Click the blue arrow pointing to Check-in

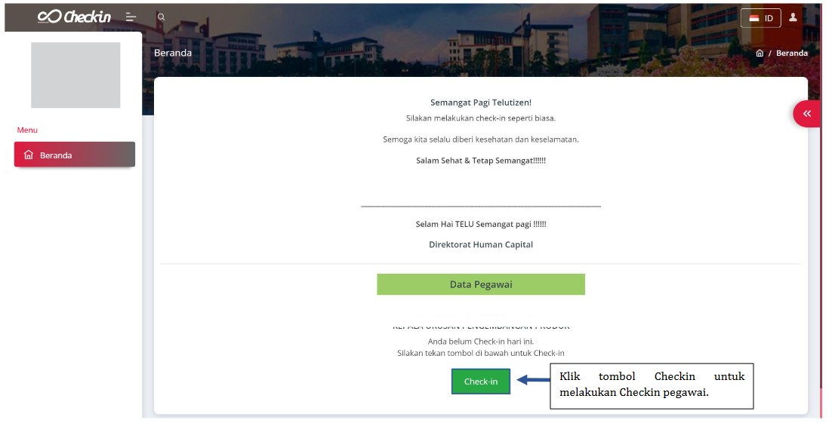[x=533, y=381]
